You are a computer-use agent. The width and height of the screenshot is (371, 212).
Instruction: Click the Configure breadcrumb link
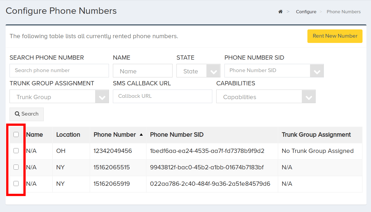tap(306, 12)
